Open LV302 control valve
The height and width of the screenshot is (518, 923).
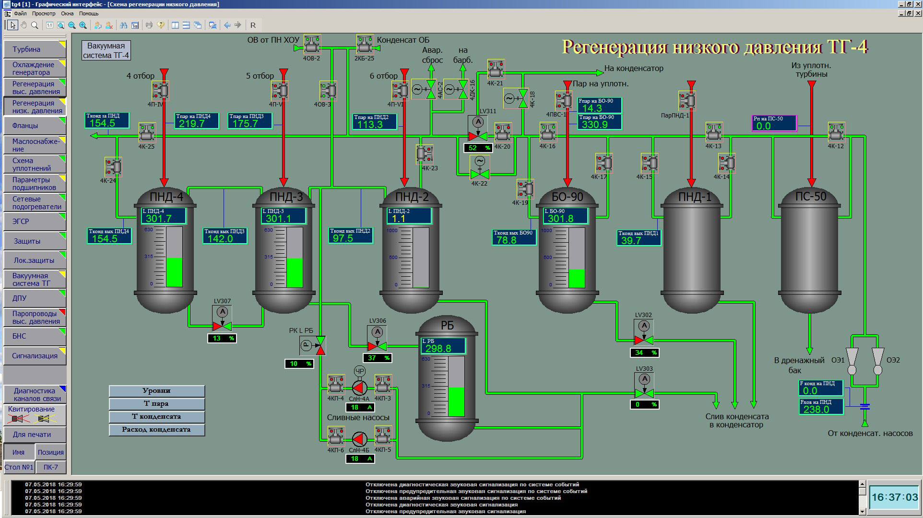(x=644, y=332)
